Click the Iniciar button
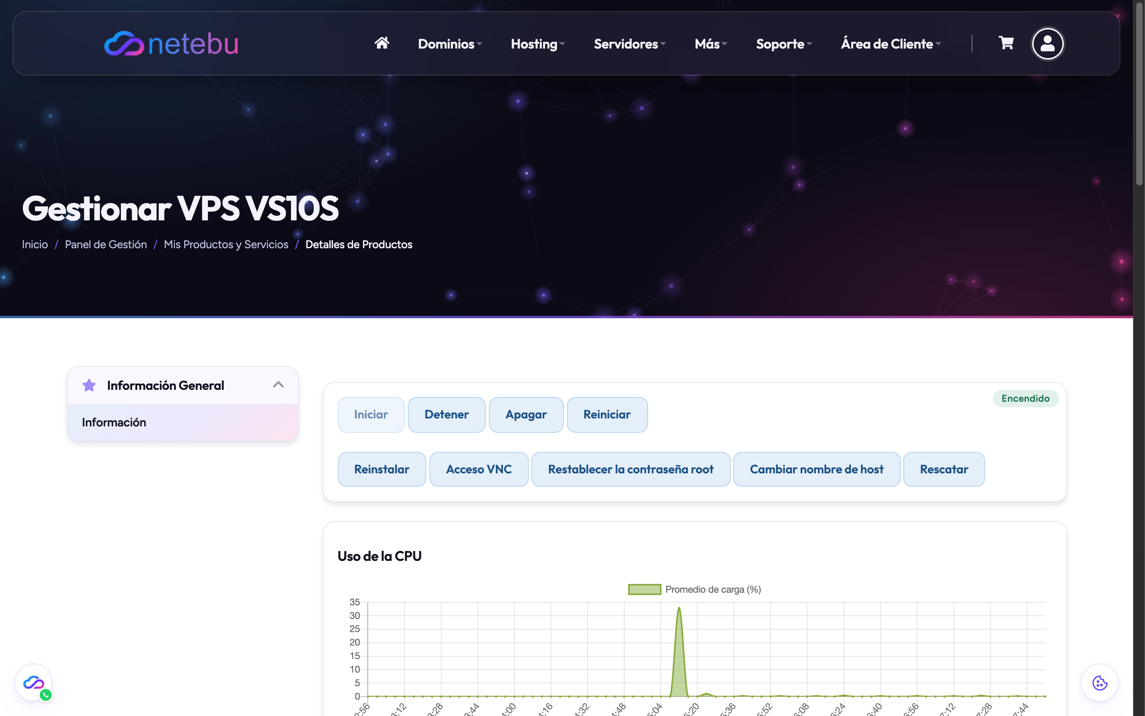 click(x=371, y=414)
